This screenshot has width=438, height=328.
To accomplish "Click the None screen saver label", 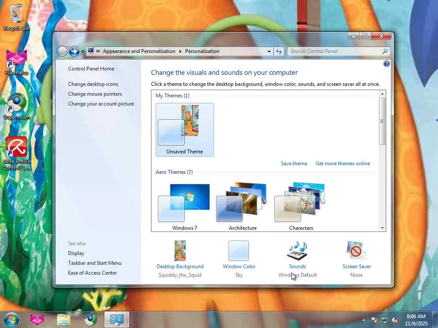I will pos(356,275).
